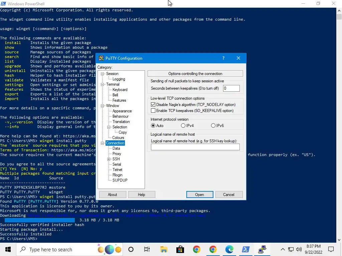The width and height of the screenshot is (342, 256).
Task: Select IPv6 protocol radio button
Action: pos(213,126)
